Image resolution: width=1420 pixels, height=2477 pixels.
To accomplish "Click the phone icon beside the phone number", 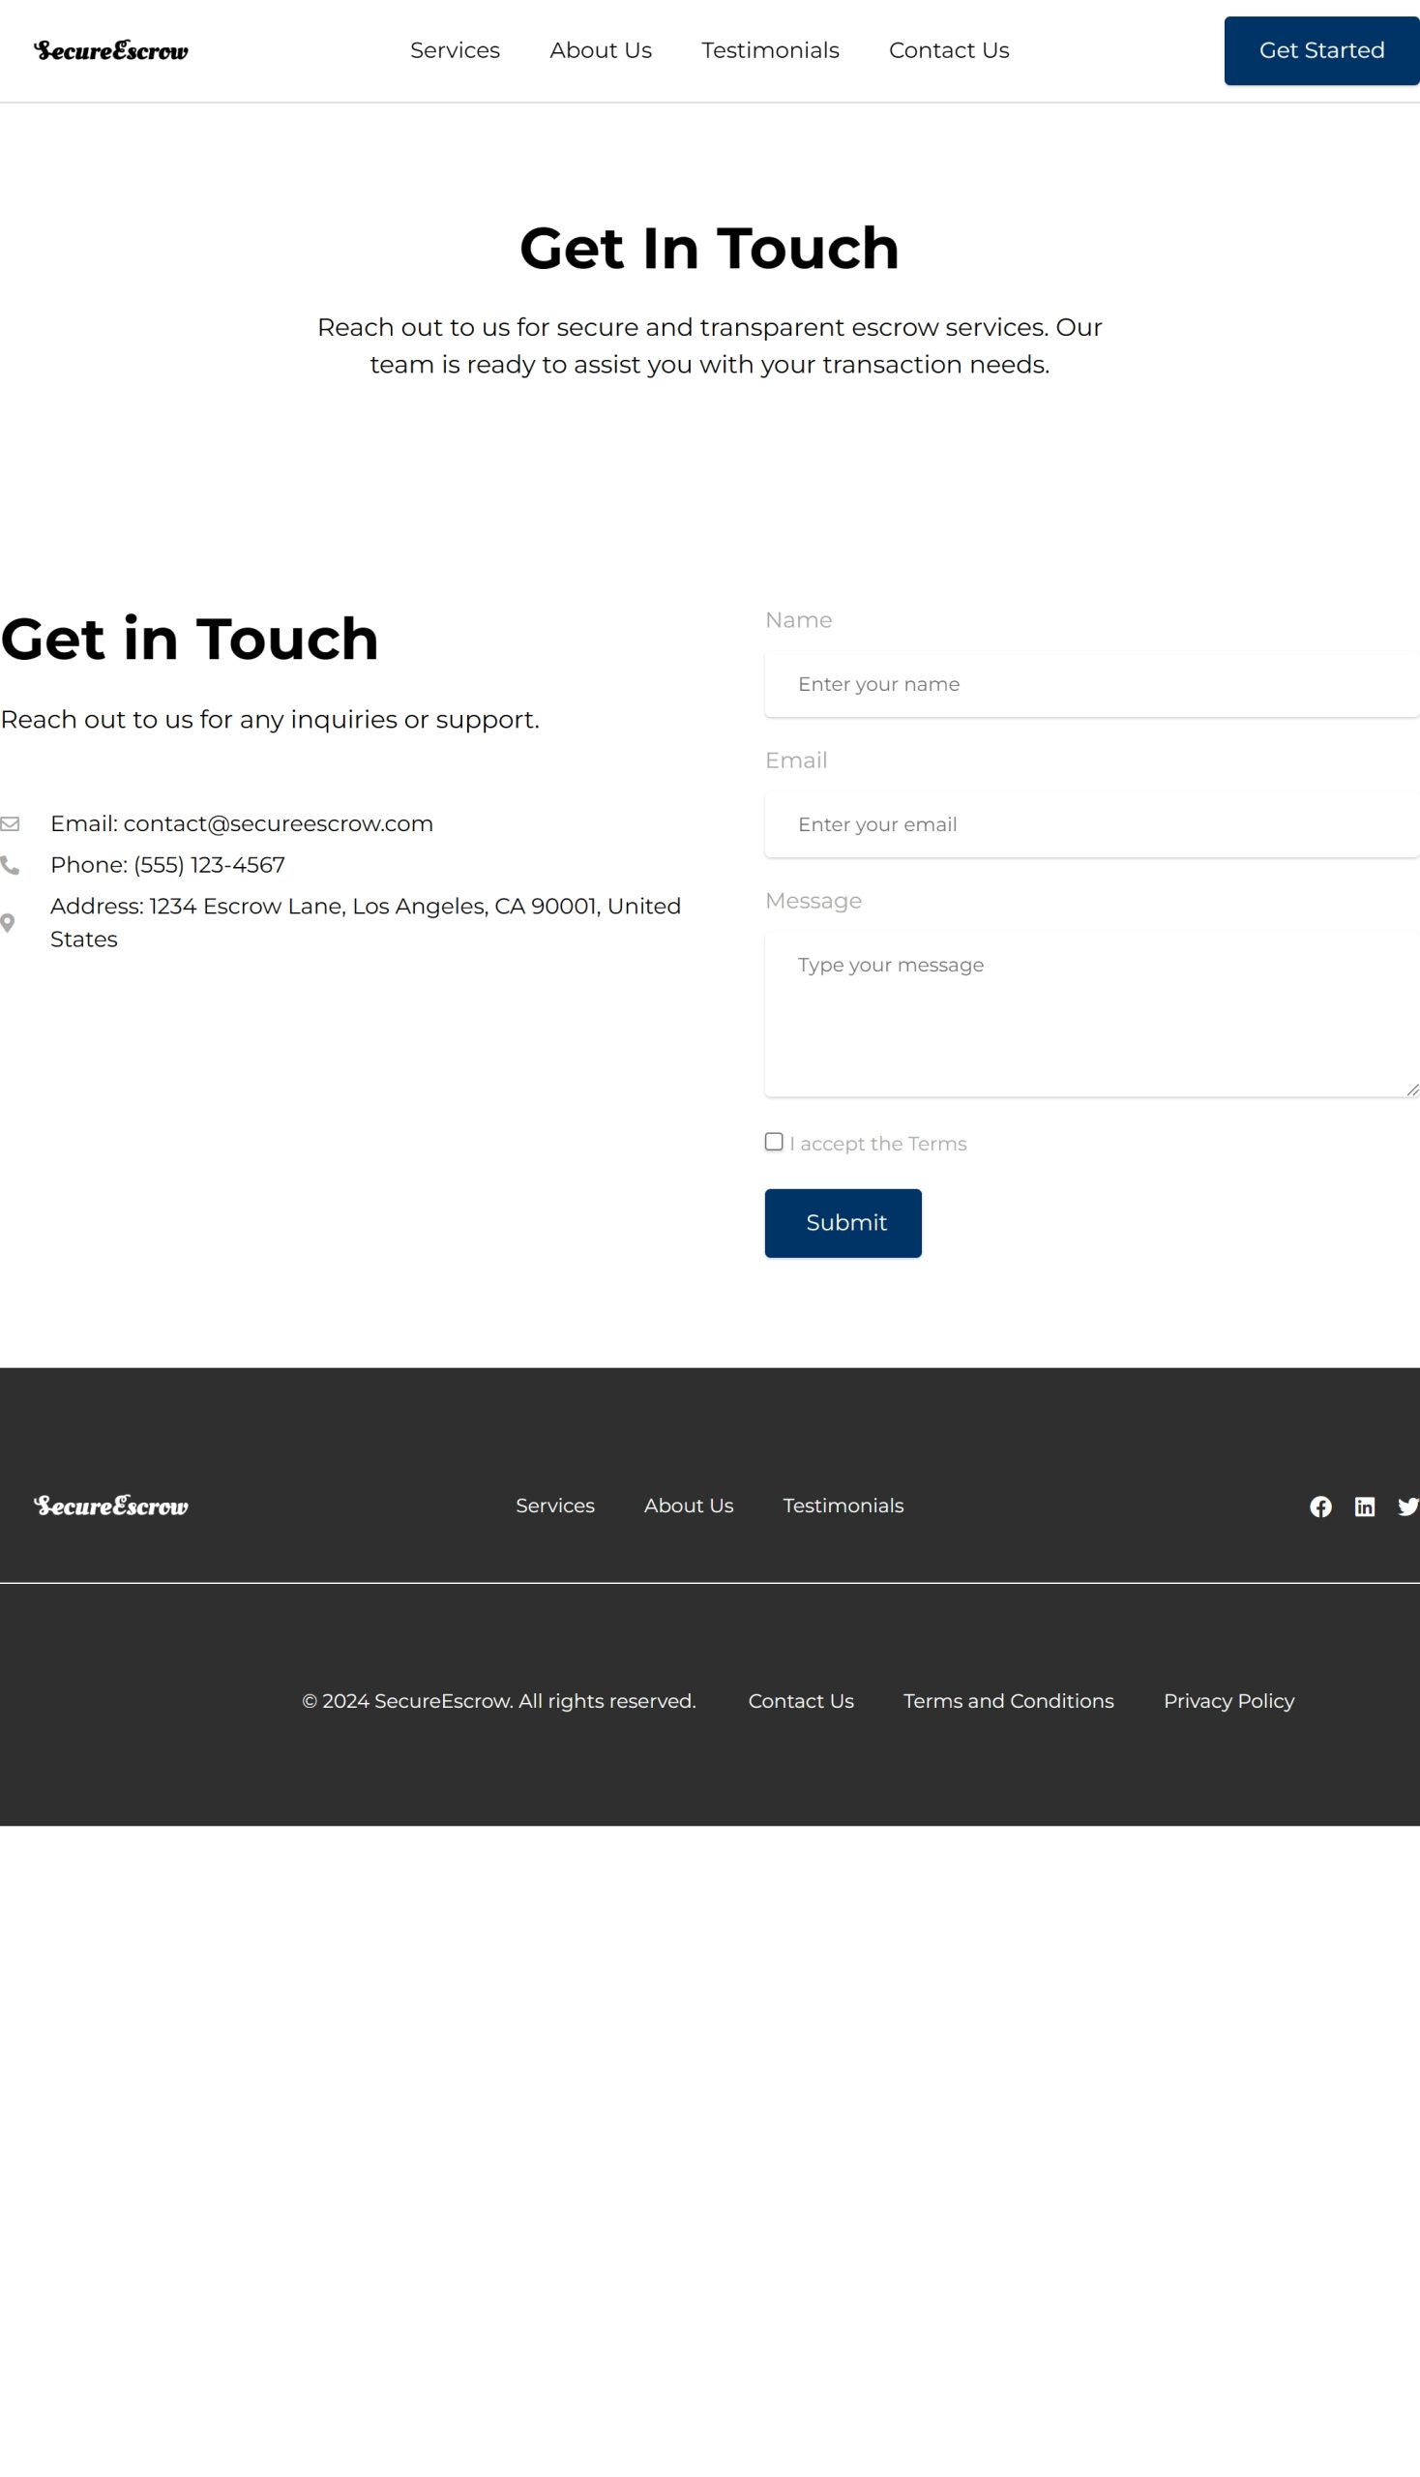I will (x=10, y=865).
